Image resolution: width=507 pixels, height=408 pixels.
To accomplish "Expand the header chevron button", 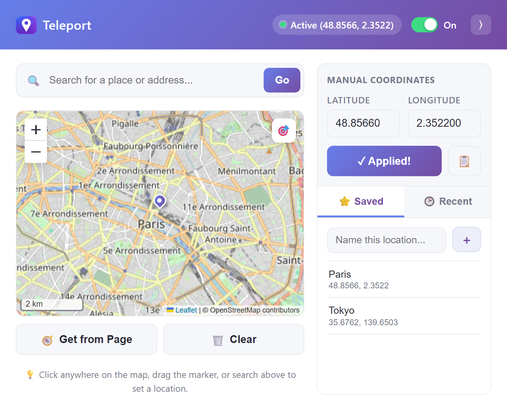I will [x=481, y=25].
